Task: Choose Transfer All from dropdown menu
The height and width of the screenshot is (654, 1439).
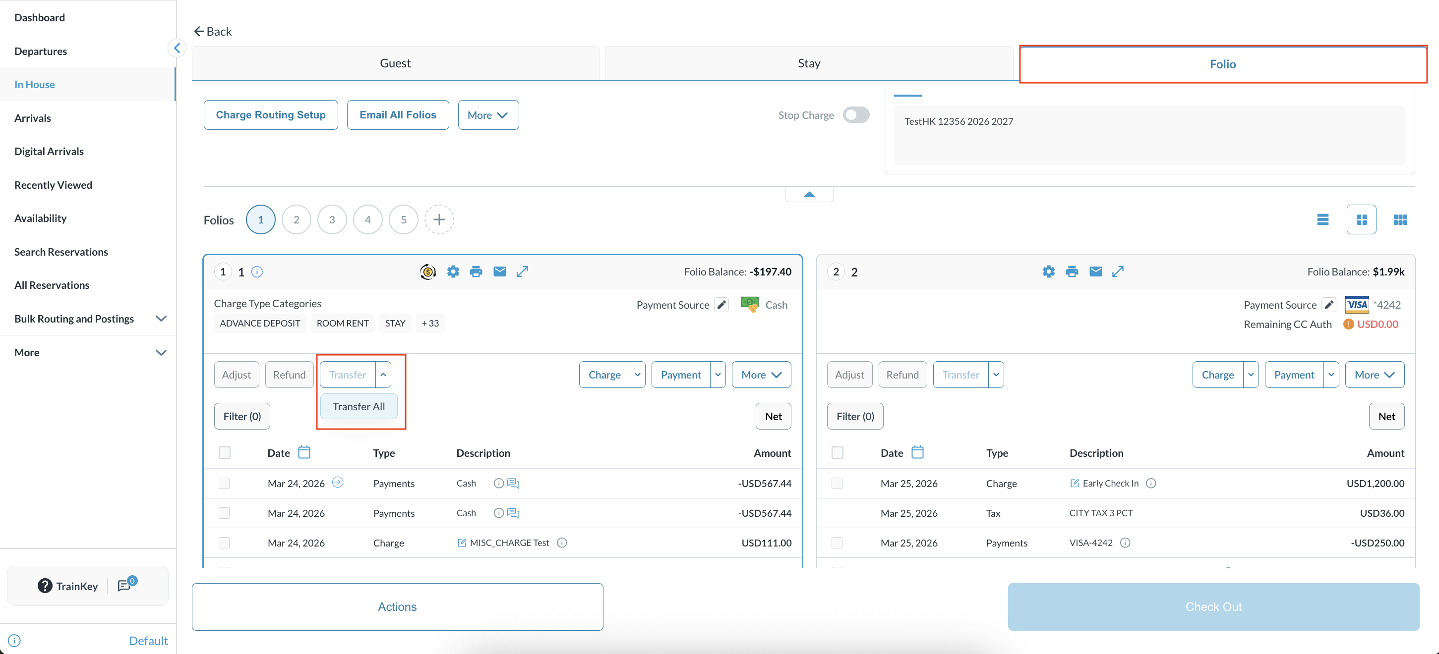Action: pyautogui.click(x=359, y=406)
